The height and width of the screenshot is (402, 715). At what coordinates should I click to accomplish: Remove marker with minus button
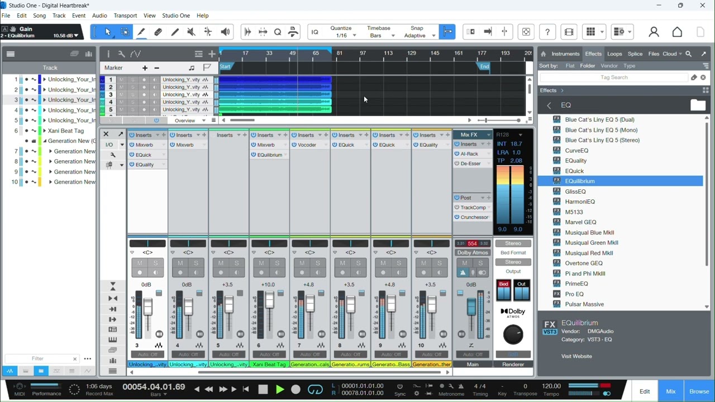click(x=156, y=68)
